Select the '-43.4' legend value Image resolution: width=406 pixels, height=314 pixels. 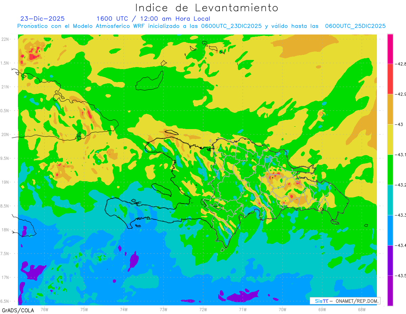pyautogui.click(x=400, y=245)
